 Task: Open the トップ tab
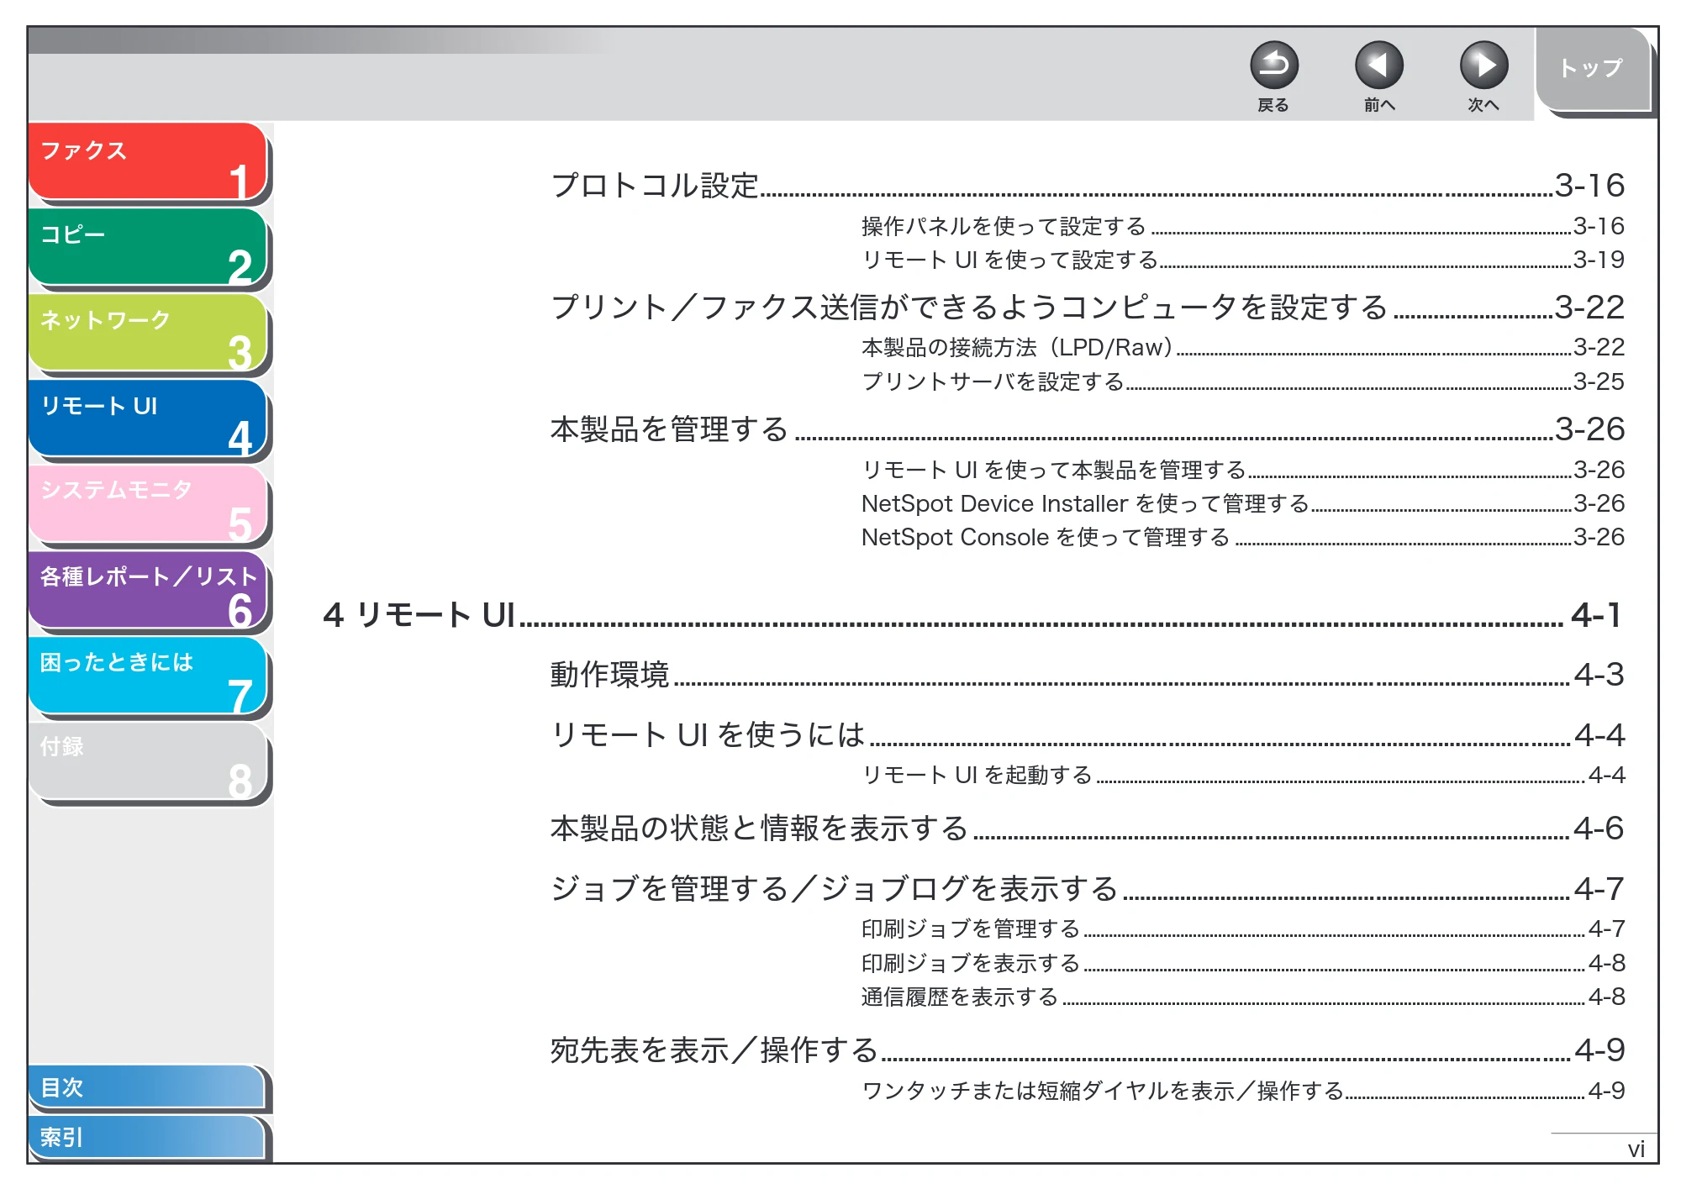pos(1592,68)
